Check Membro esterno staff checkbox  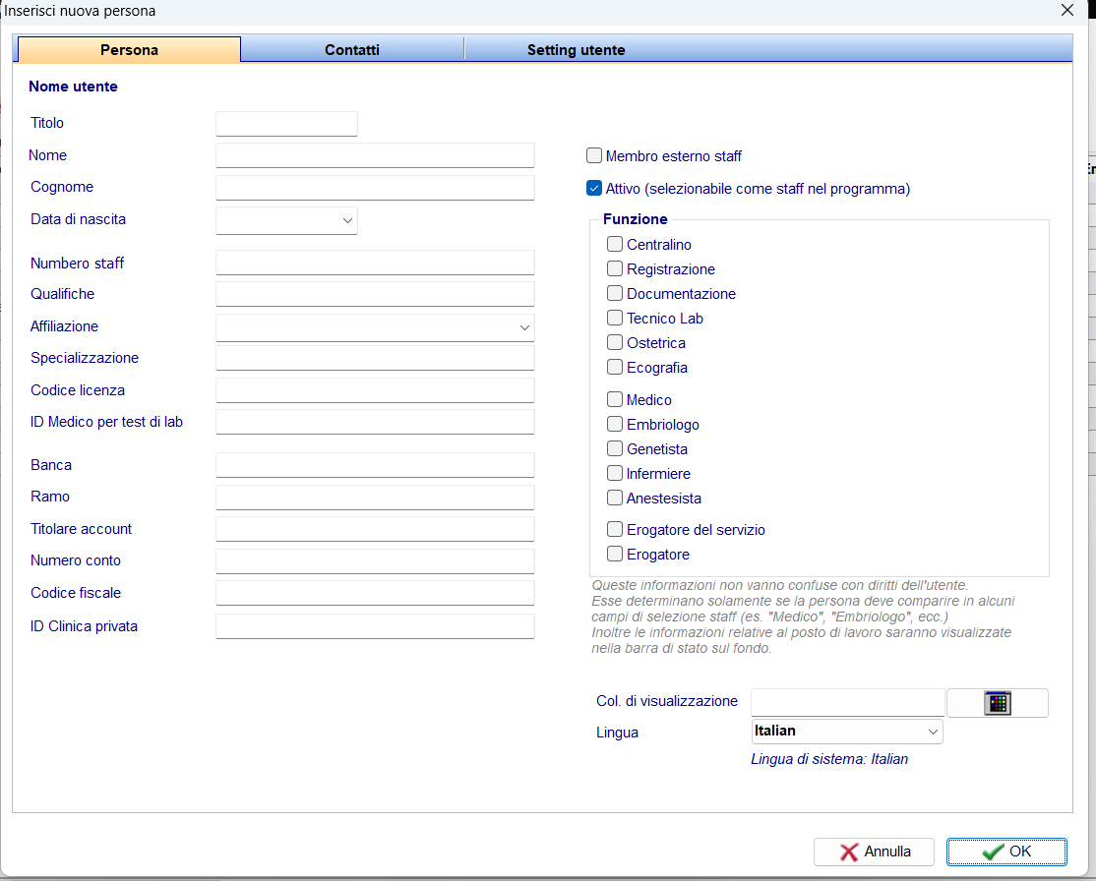pos(594,155)
